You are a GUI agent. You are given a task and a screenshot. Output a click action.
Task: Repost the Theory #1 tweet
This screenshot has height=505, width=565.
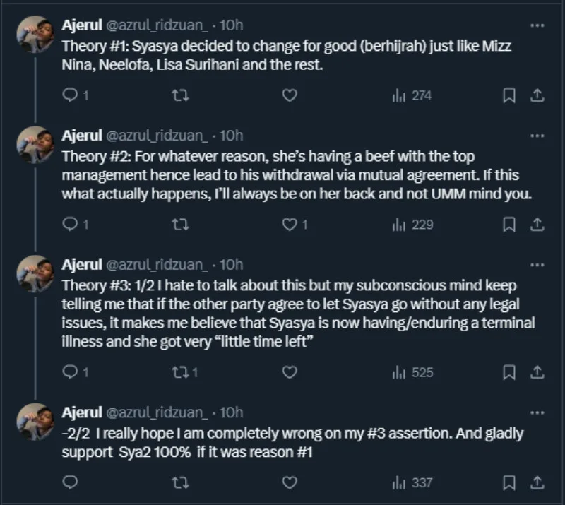pyautogui.click(x=181, y=95)
